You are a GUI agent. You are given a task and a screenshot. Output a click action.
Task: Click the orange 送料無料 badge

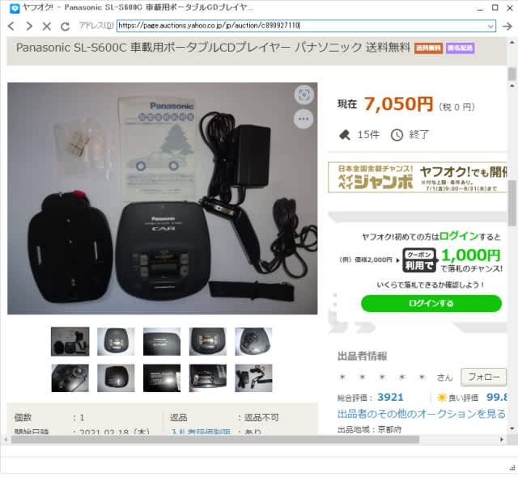click(x=428, y=48)
